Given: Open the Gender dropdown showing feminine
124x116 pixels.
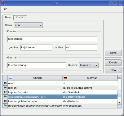Looking at the screenshot, I should click(x=89, y=65).
